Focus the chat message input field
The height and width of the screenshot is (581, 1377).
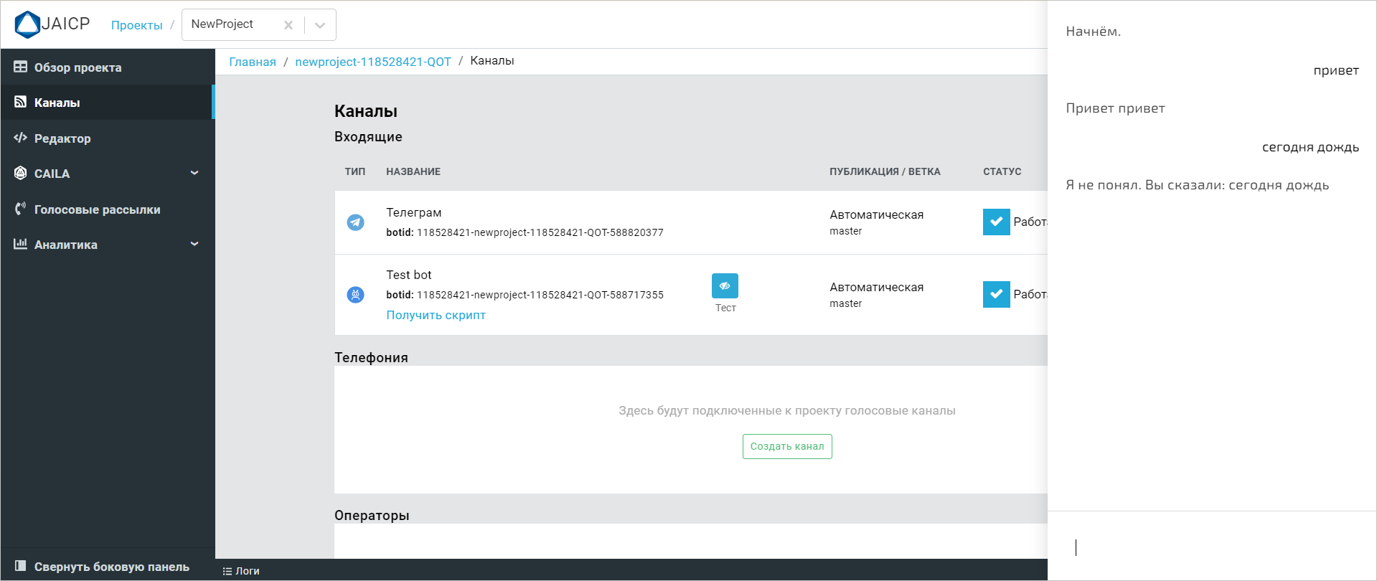click(1212, 547)
